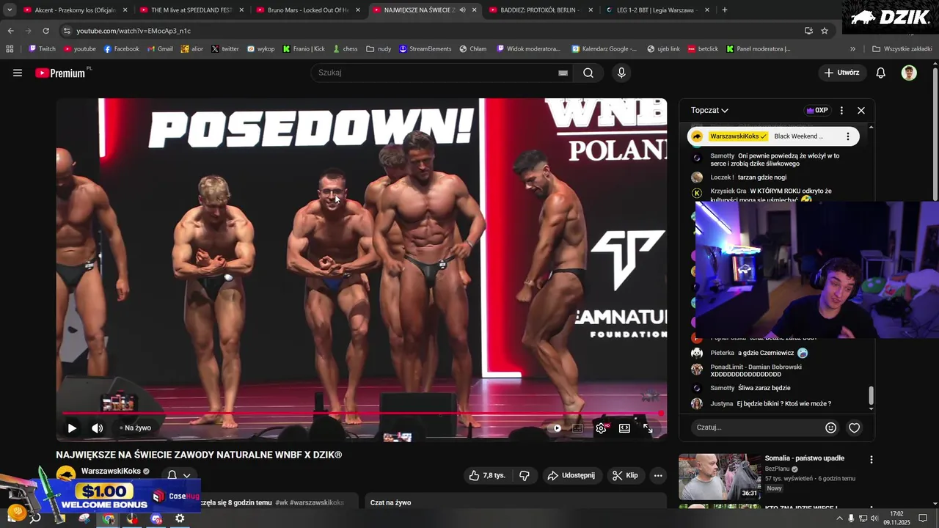
Task: Open video settings gear
Action: pyautogui.click(x=601, y=428)
